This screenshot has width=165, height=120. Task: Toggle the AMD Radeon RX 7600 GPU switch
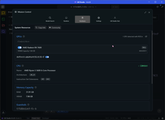pyautogui.click(x=20, y=47)
